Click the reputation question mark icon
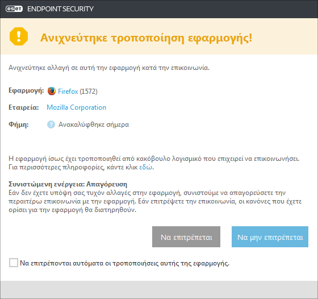 coord(51,124)
